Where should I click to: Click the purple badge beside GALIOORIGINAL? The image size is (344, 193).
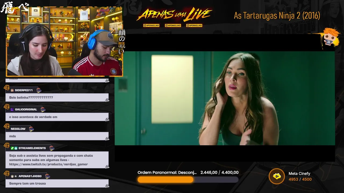click(x=12, y=110)
